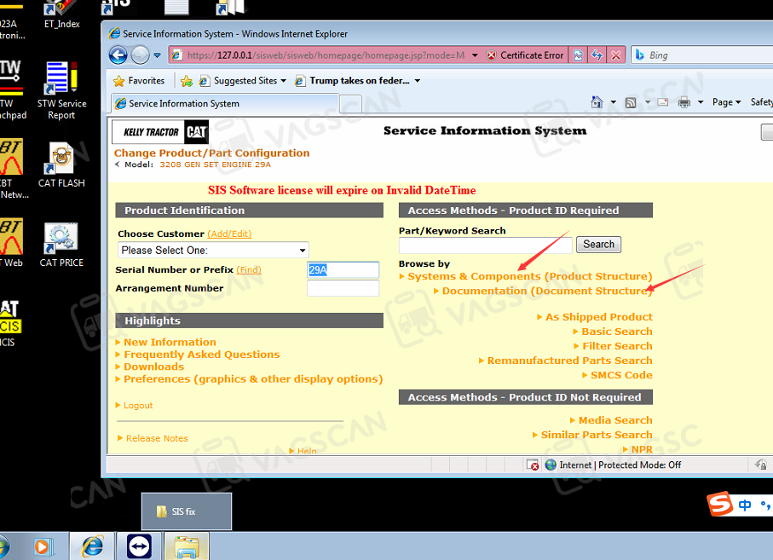Image resolution: width=773 pixels, height=560 pixels.
Task: Click the Internet Explorer forward arrow button
Action: (x=140, y=55)
